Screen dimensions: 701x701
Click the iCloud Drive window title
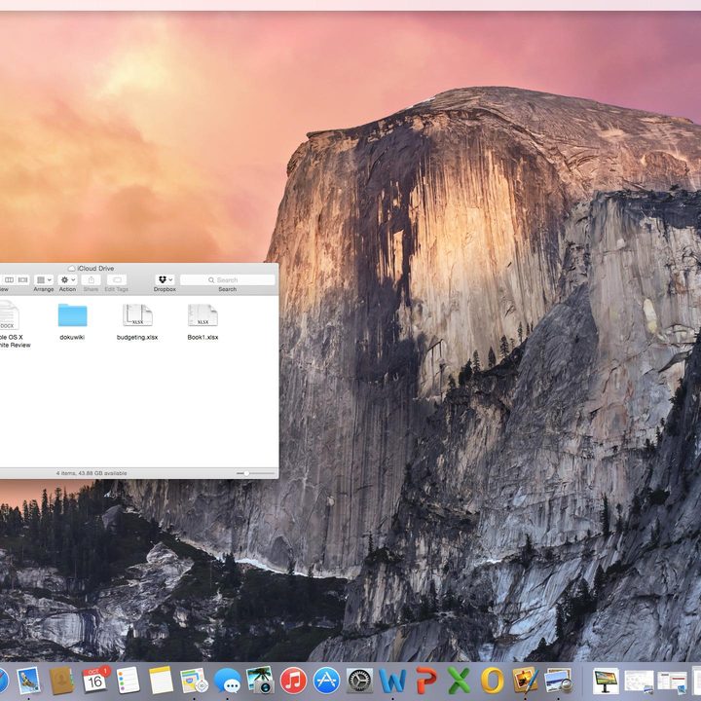pyautogui.click(x=91, y=269)
